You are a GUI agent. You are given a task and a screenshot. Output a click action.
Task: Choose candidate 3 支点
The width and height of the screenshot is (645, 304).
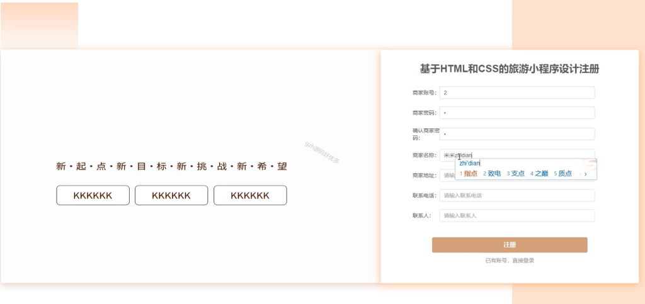pyautogui.click(x=515, y=174)
